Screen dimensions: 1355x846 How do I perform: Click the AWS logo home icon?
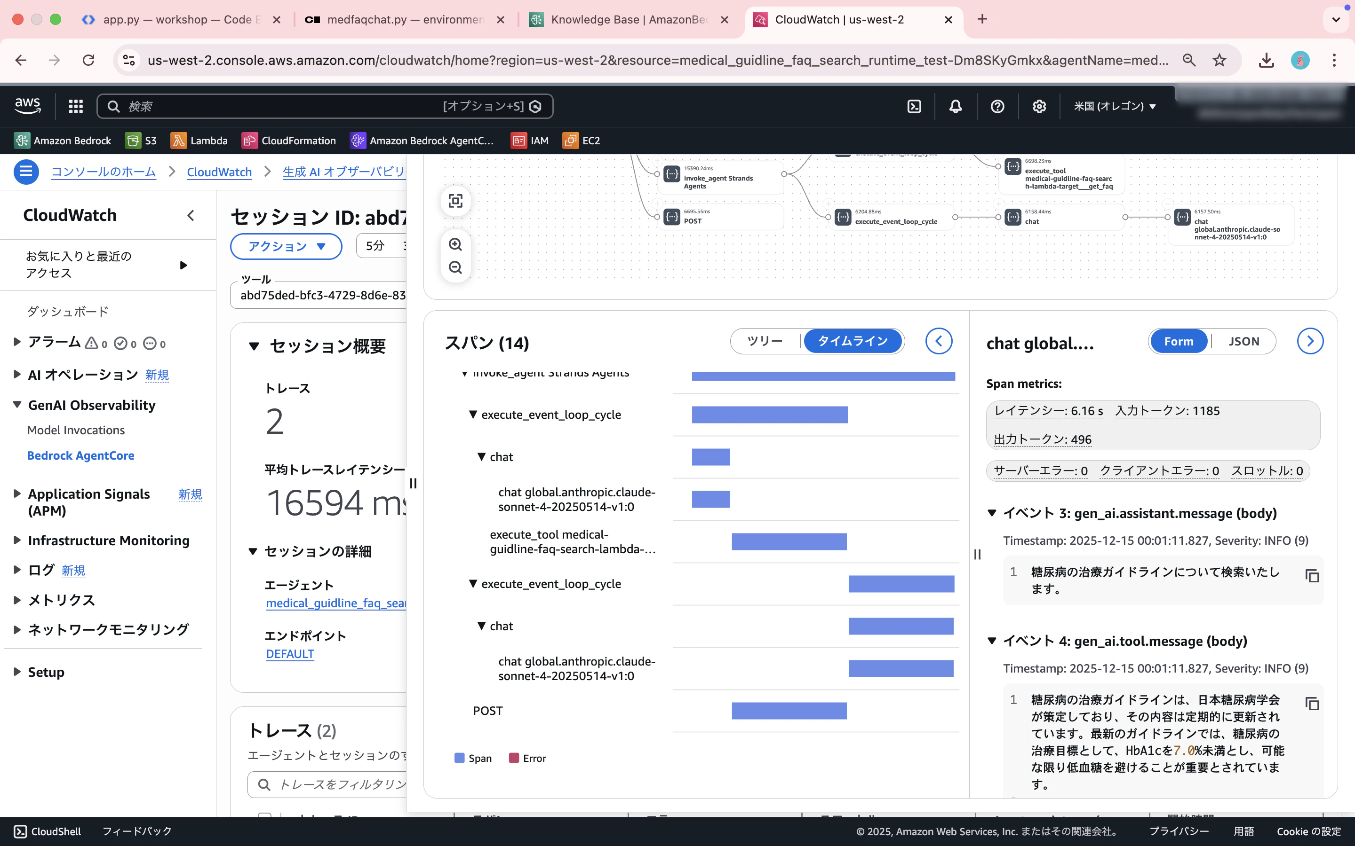tap(27, 106)
